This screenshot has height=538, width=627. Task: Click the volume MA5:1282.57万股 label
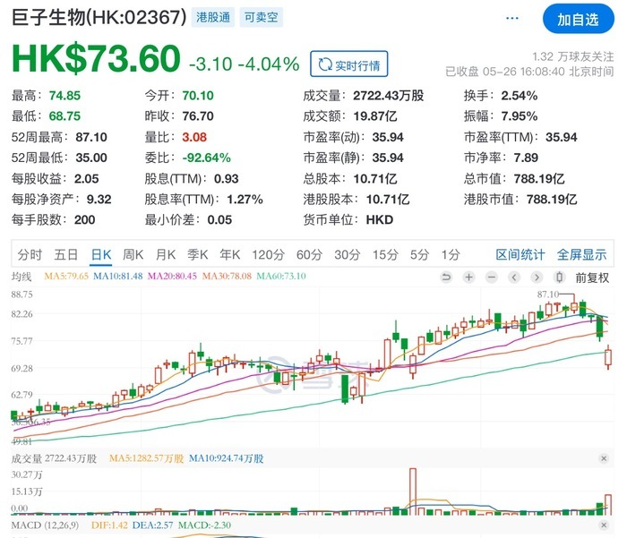[x=146, y=458]
